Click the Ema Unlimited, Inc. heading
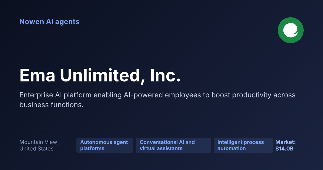 pos(100,76)
